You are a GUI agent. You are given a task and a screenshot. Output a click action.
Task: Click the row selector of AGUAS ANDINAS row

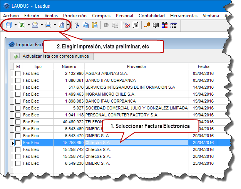(x=12, y=73)
